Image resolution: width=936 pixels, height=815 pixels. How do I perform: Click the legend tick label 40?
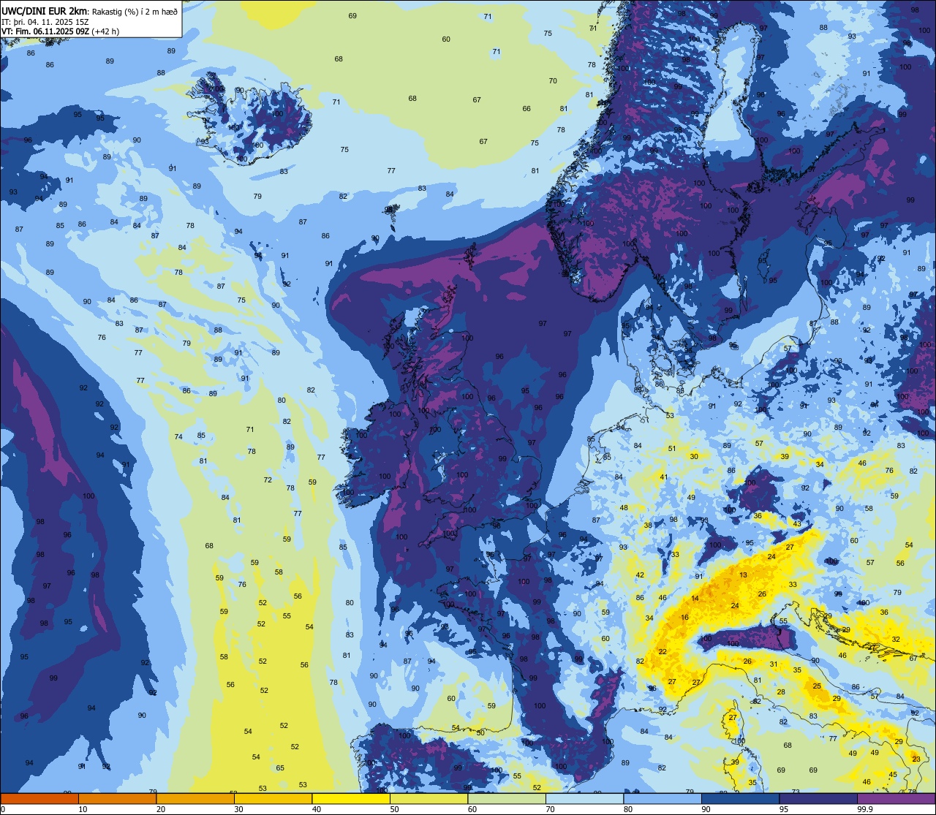[317, 809]
